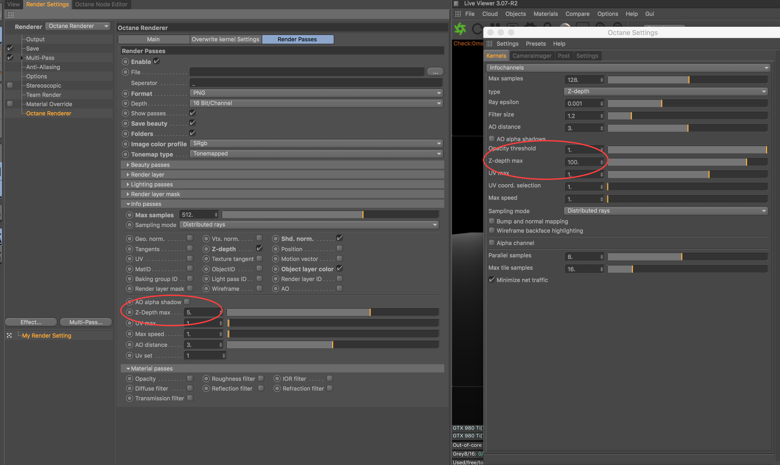
Task: Open the Format PNG dropdown
Action: point(316,93)
